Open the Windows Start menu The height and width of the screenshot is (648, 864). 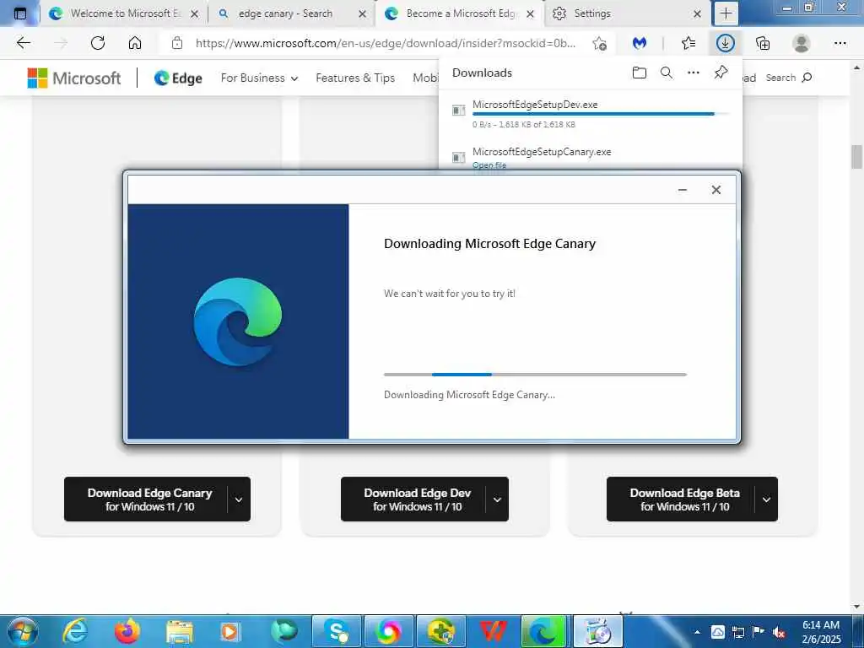click(x=22, y=631)
